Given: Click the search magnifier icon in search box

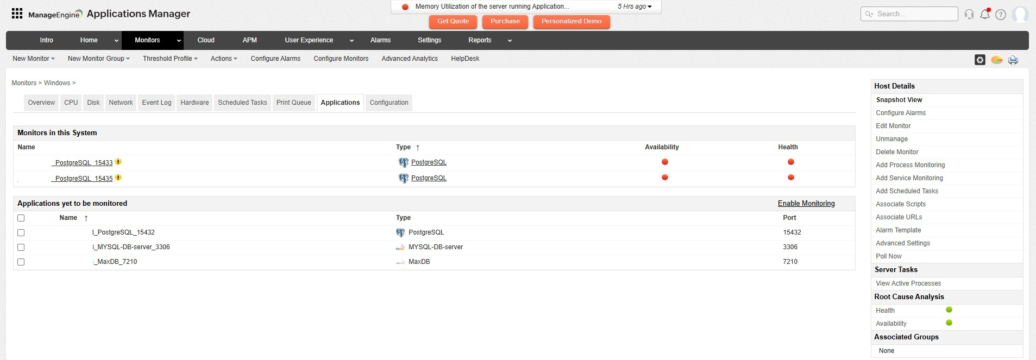Looking at the screenshot, I should 869,14.
